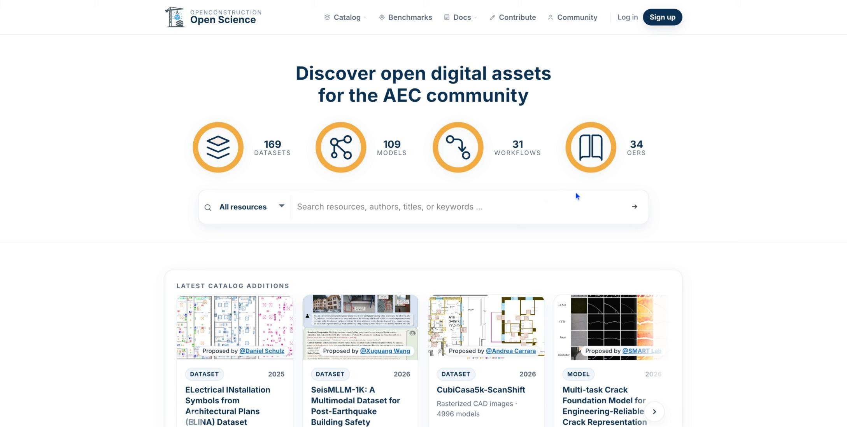This screenshot has width=847, height=427.
Task: Click the Models graph nodes circle icon
Action: 341,147
